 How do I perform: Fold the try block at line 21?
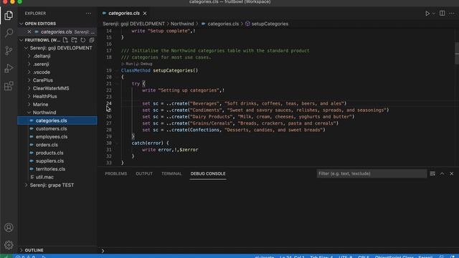point(117,84)
